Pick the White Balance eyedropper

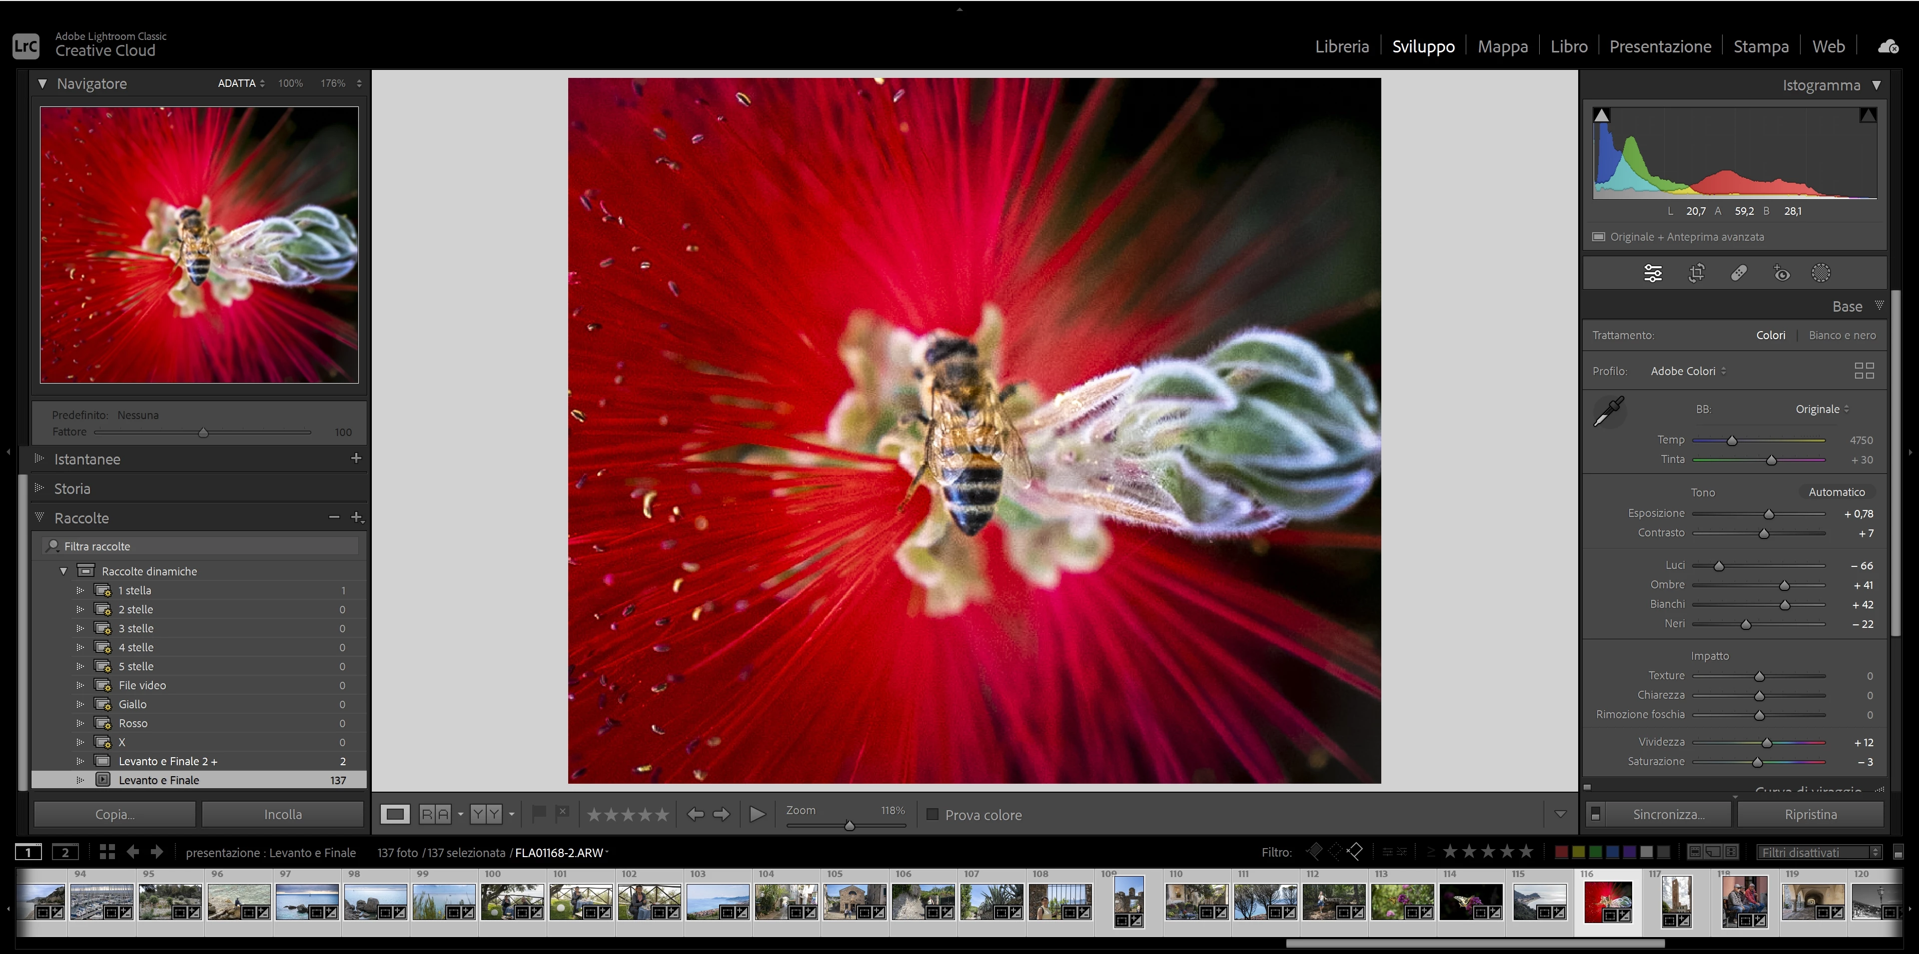tap(1609, 411)
